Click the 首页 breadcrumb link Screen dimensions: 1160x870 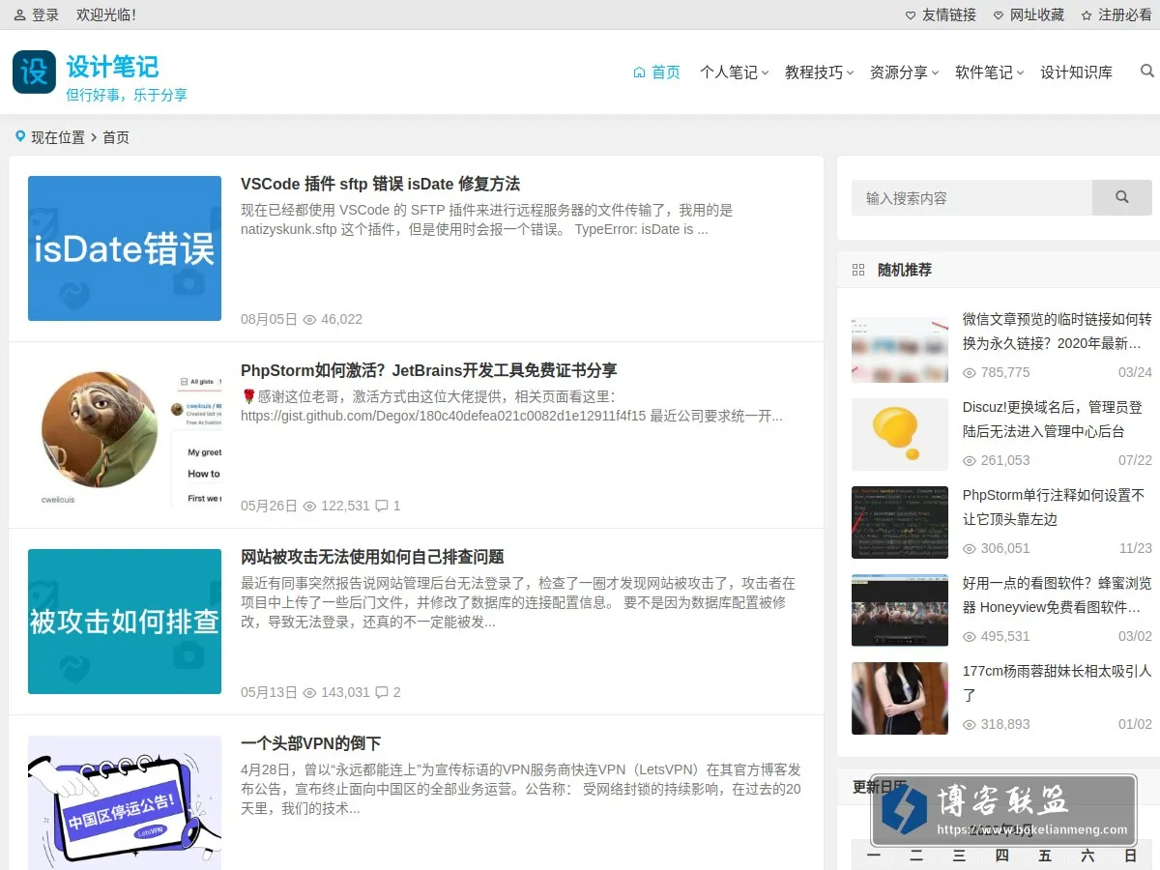[x=116, y=137]
